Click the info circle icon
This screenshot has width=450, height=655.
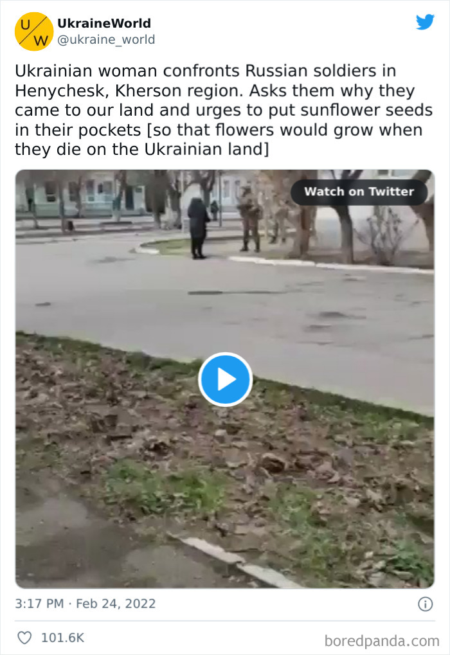click(x=426, y=604)
